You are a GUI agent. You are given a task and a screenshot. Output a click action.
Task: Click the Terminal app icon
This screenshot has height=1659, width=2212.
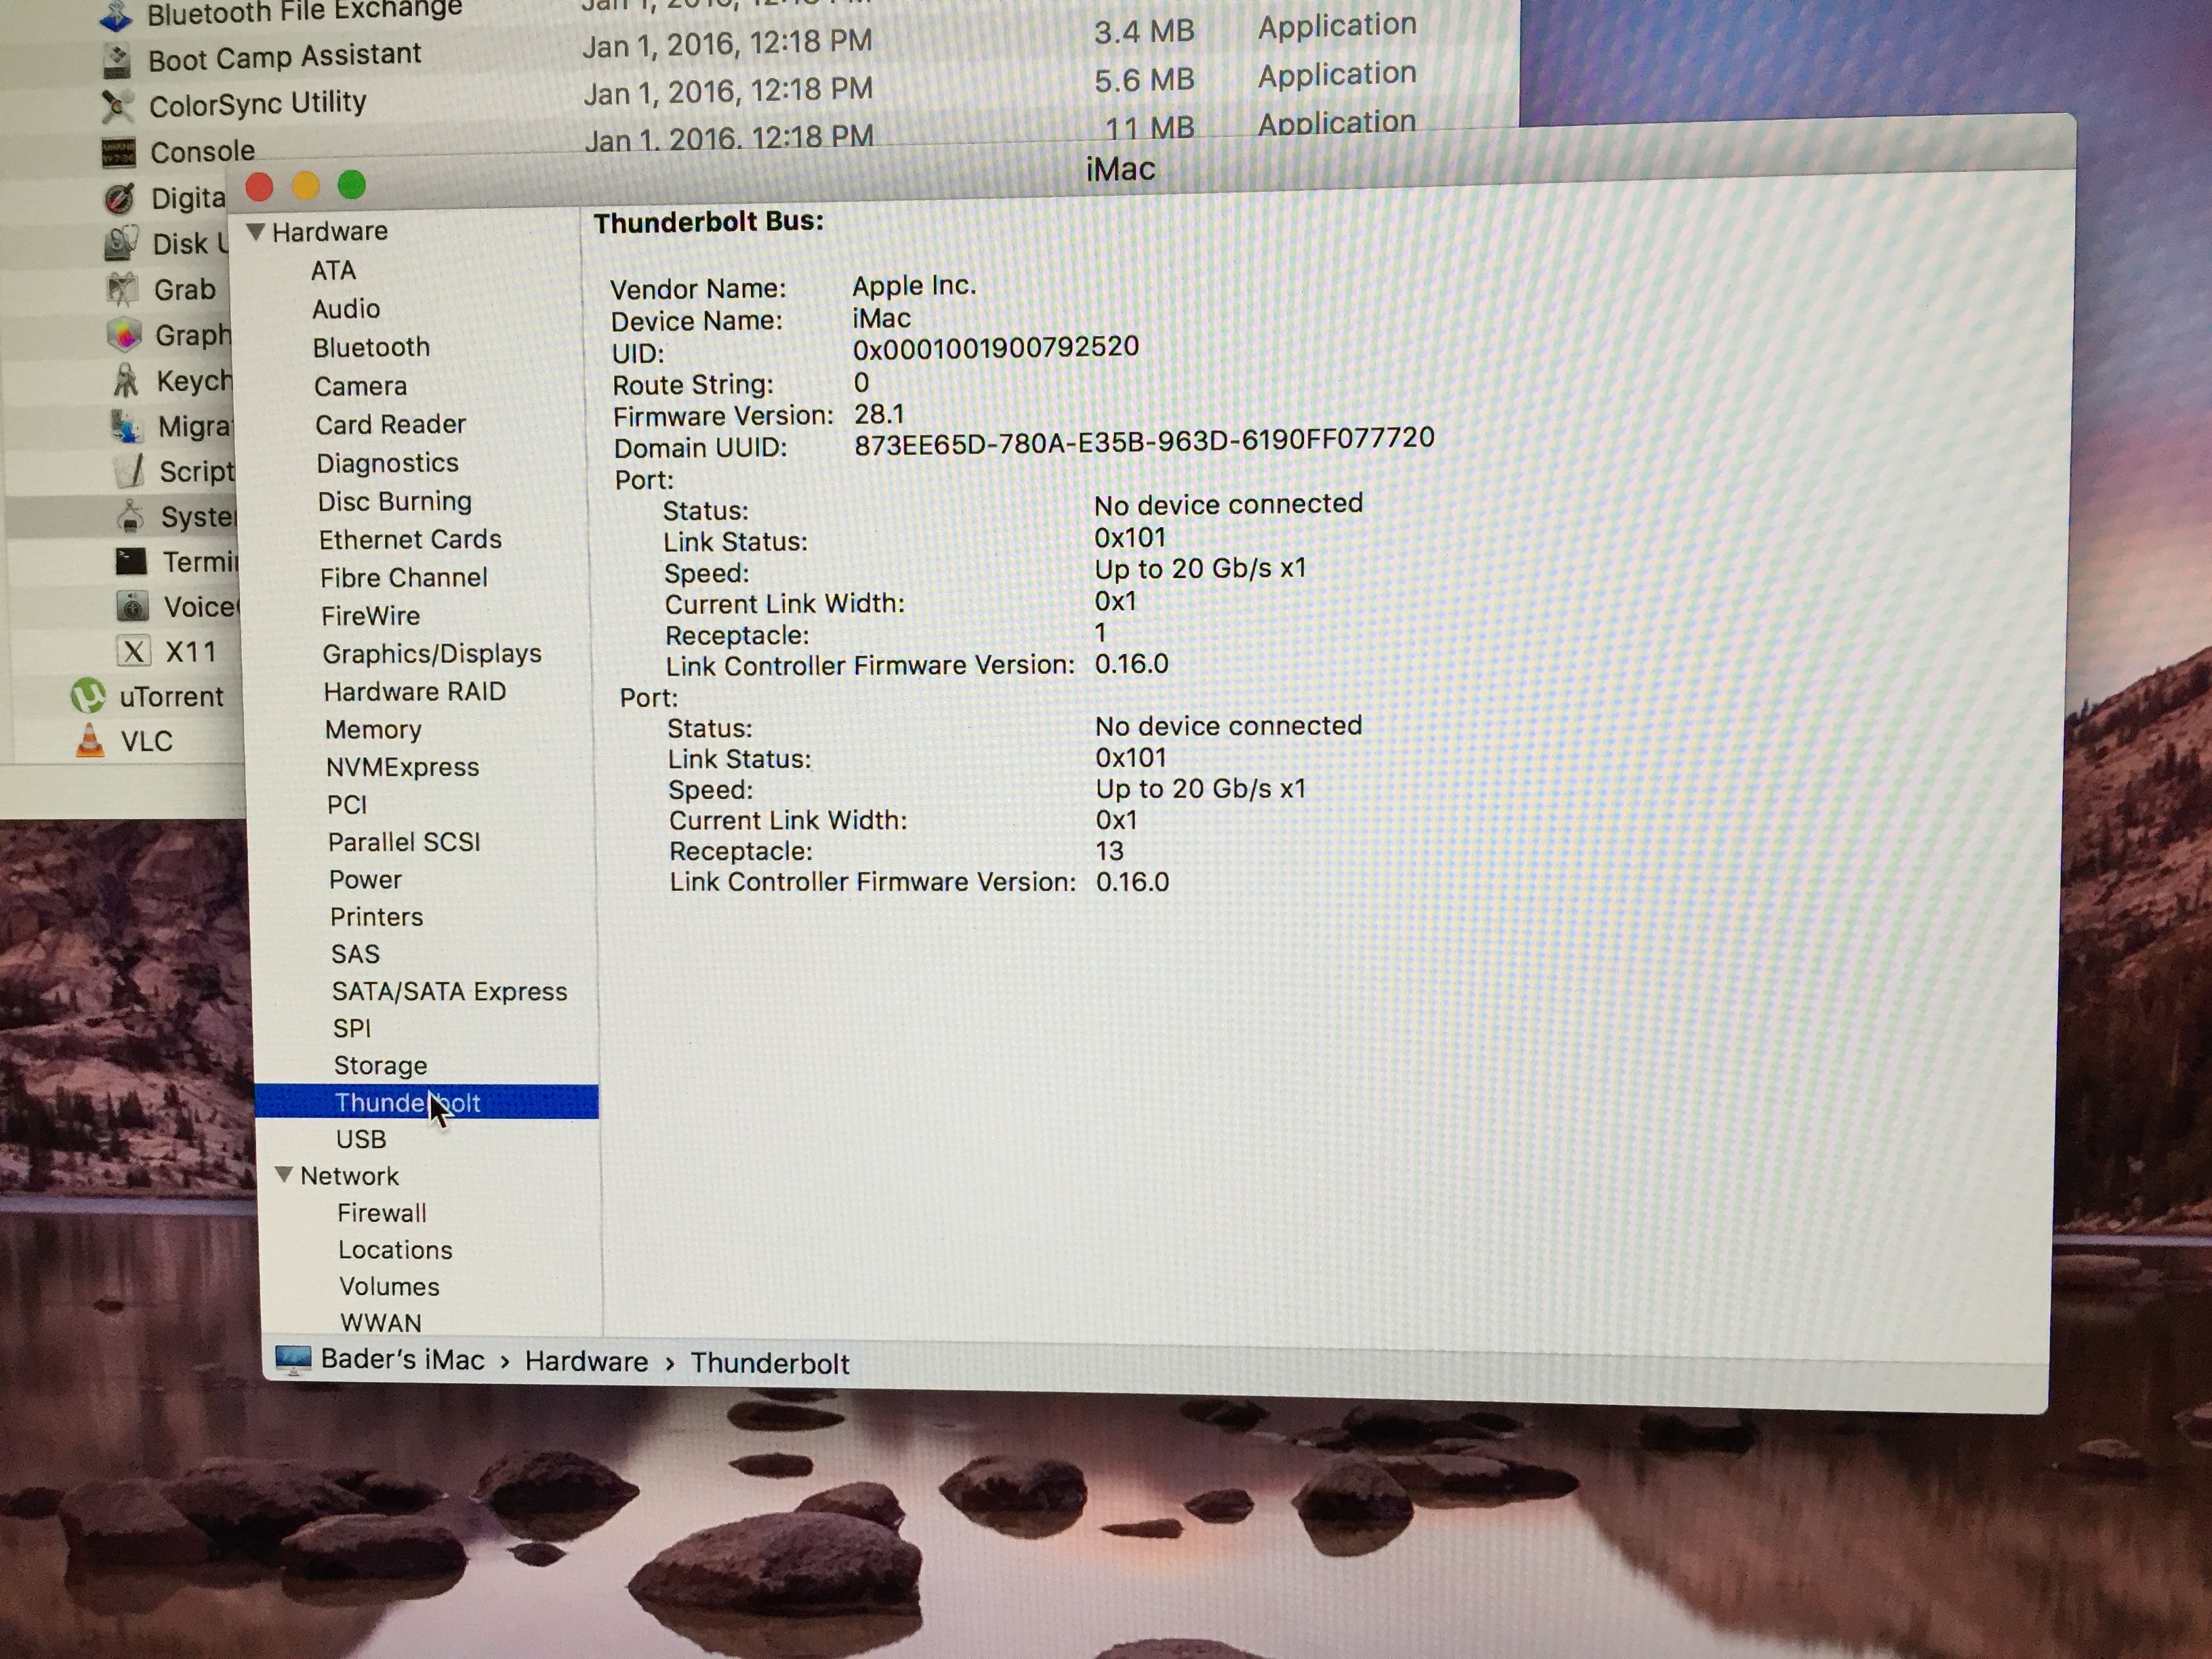pyautogui.click(x=131, y=561)
